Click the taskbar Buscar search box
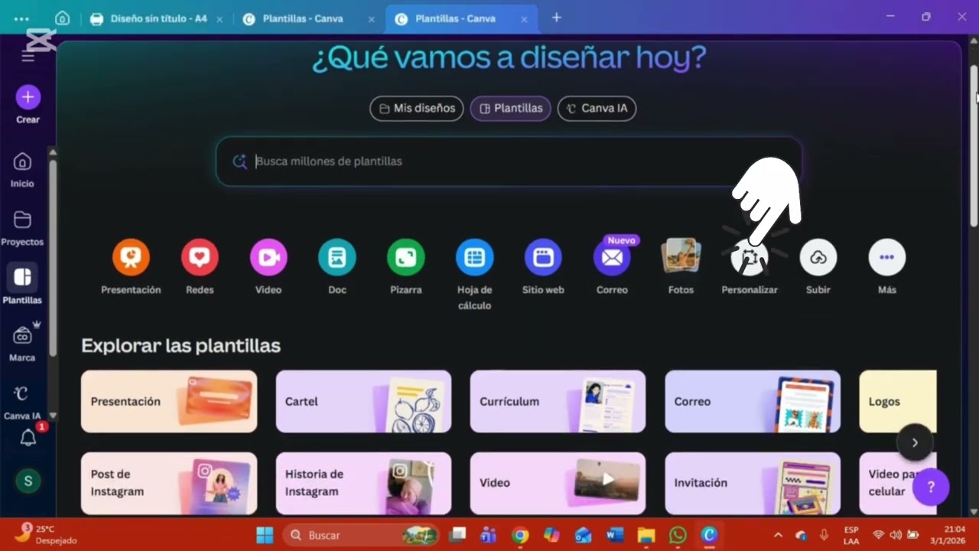The height and width of the screenshot is (551, 979). click(361, 535)
